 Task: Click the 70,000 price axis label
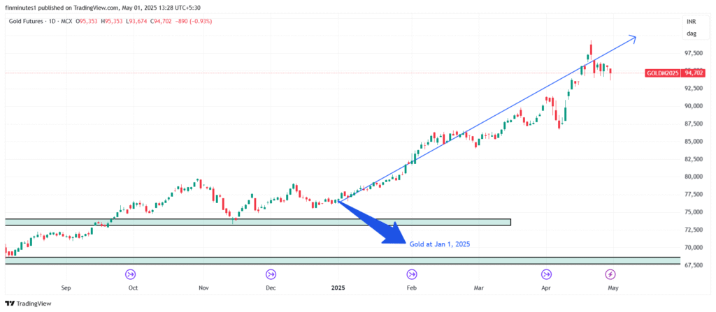tap(693, 248)
